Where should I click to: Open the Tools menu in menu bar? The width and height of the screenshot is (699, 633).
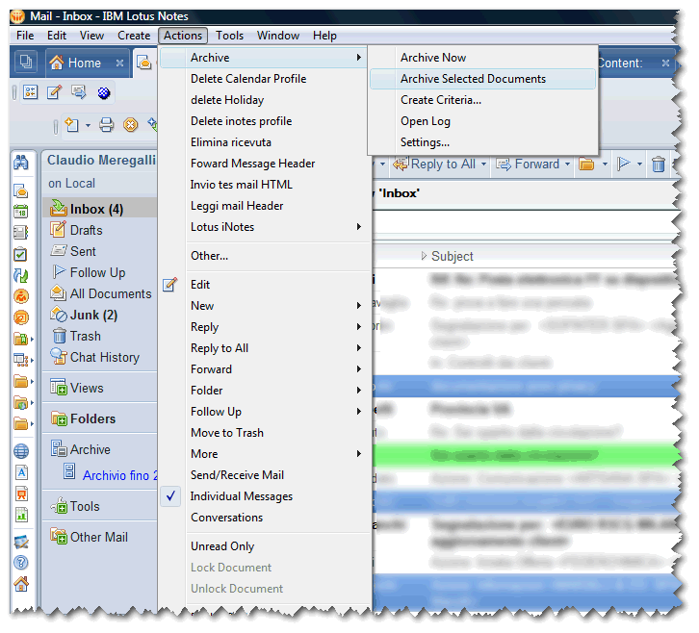coord(229,36)
